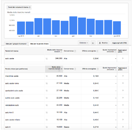Add quotazioni auto usate to plan
The width and height of the screenshot is (133, 131).
(123, 90)
